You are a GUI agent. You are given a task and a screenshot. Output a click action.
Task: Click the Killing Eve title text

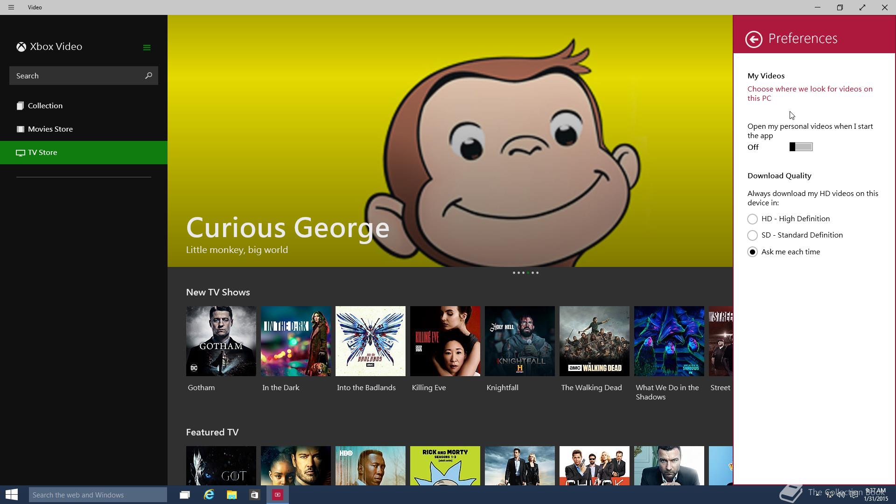coord(429,388)
